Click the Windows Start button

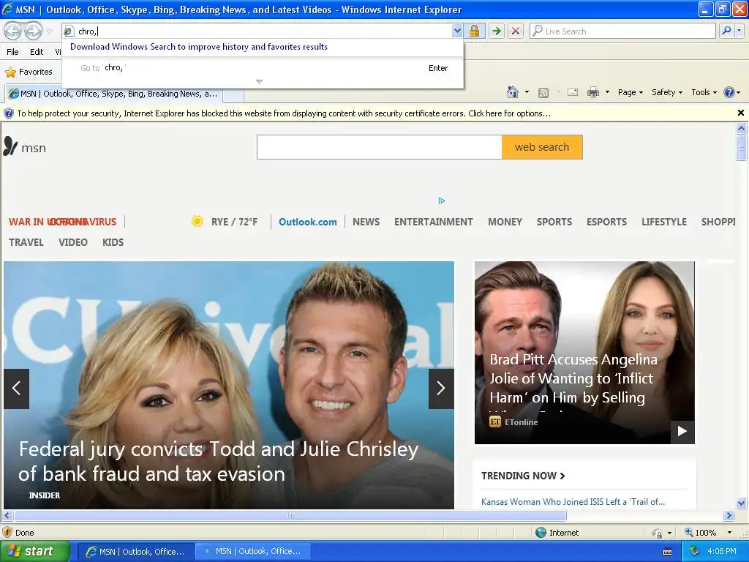35,552
